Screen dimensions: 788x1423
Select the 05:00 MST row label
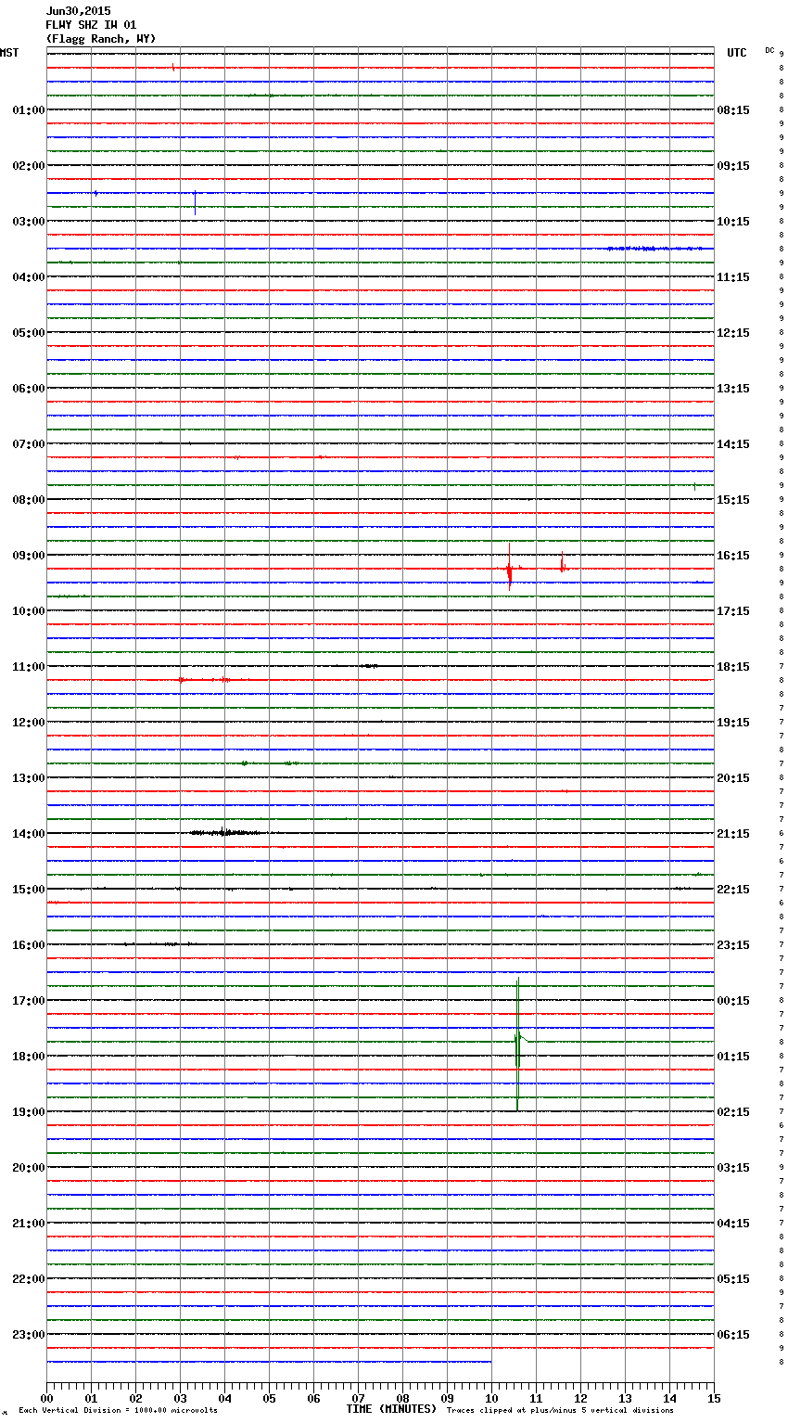[x=29, y=333]
